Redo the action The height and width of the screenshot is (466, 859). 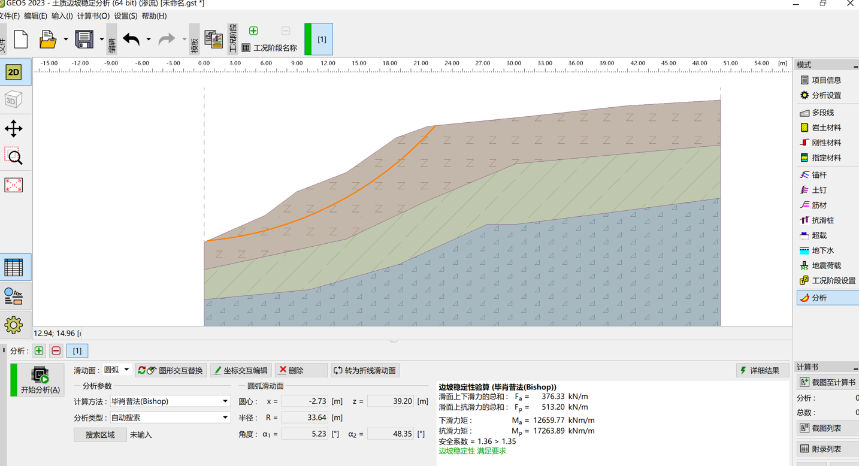(167, 40)
